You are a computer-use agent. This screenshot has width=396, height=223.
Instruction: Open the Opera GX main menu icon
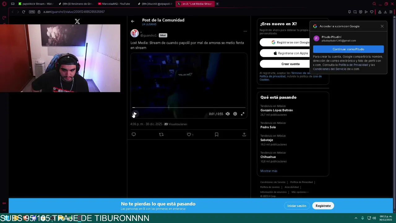[4, 4]
